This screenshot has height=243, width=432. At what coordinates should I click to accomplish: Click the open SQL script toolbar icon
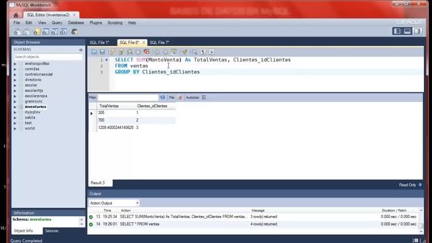tap(26, 32)
